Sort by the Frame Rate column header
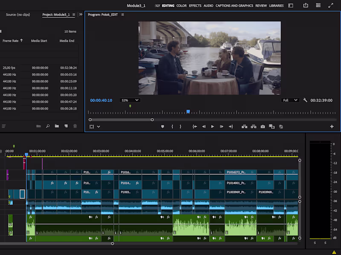This screenshot has width=341, height=255. click(x=11, y=41)
